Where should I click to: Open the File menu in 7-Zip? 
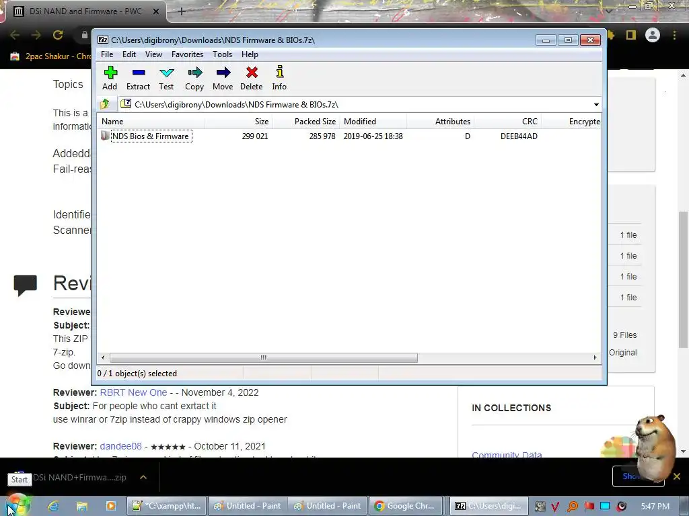pos(107,54)
